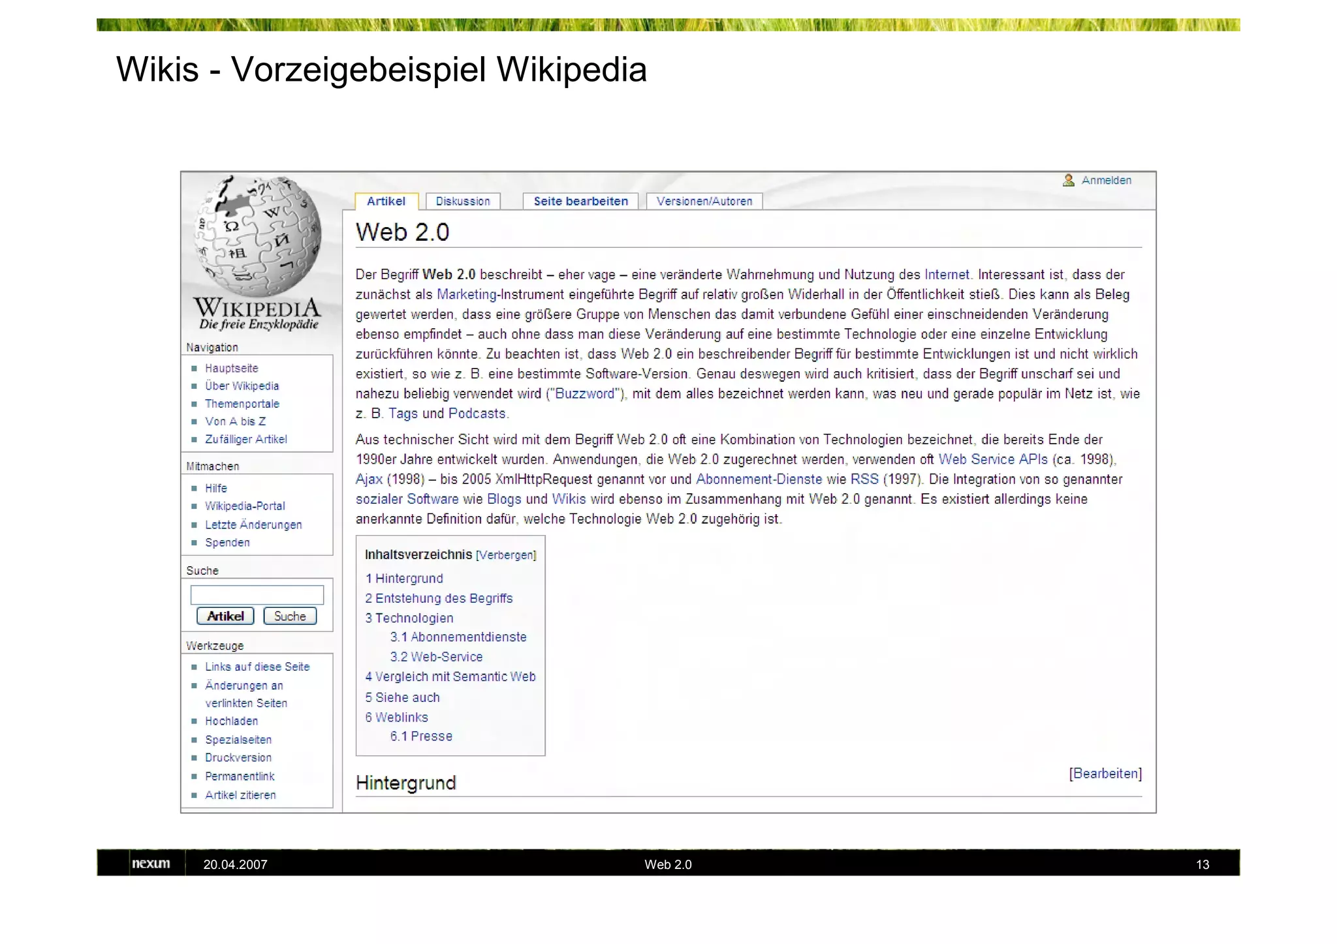This screenshot has width=1337, height=944.
Task: Jump to 3.1 Abonnementdienste contents entry
Action: point(458,637)
